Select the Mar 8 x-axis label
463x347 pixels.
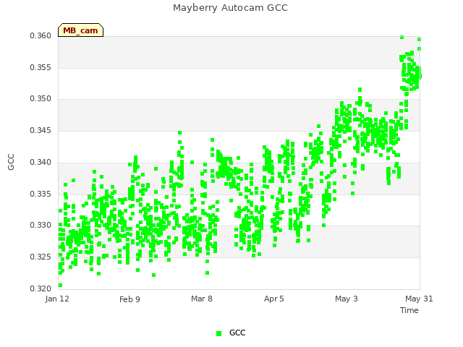click(x=202, y=299)
